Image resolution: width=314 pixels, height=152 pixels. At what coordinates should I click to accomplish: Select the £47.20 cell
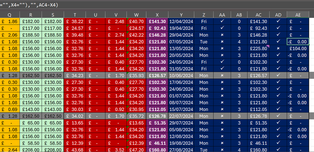point(136,149)
